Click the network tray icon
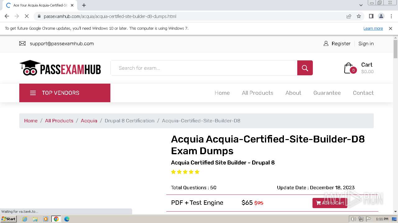The height and width of the screenshot is (223, 398). pyautogui.click(x=361, y=219)
